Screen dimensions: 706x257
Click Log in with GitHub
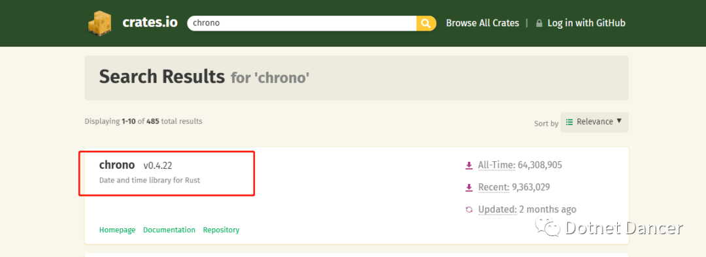586,23
